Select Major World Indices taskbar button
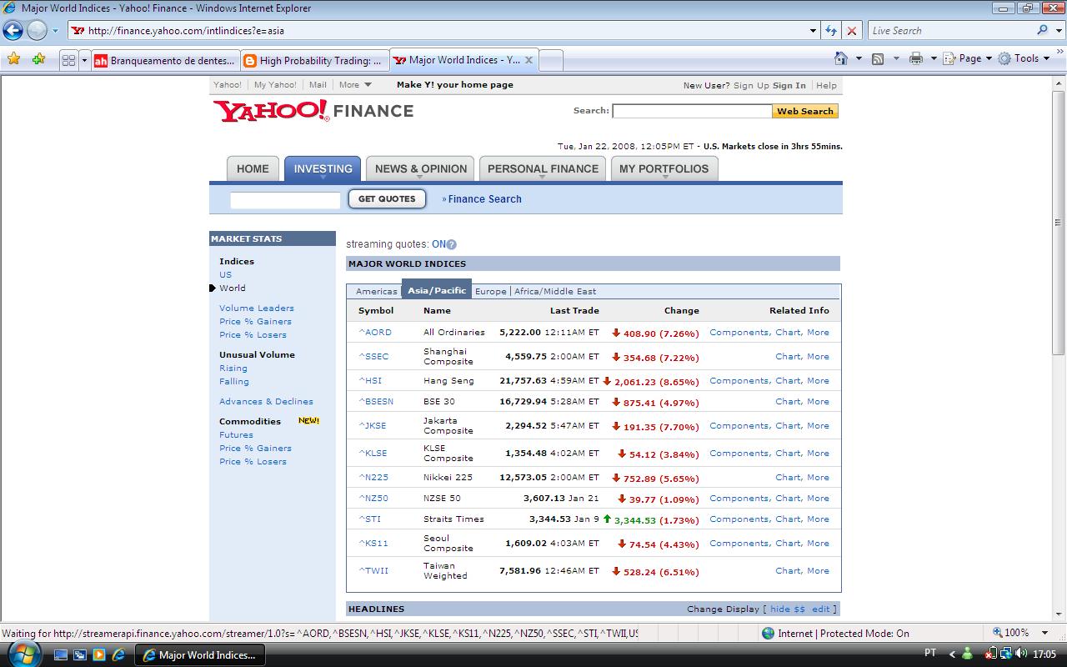This screenshot has height=667, width=1067. (x=198, y=654)
